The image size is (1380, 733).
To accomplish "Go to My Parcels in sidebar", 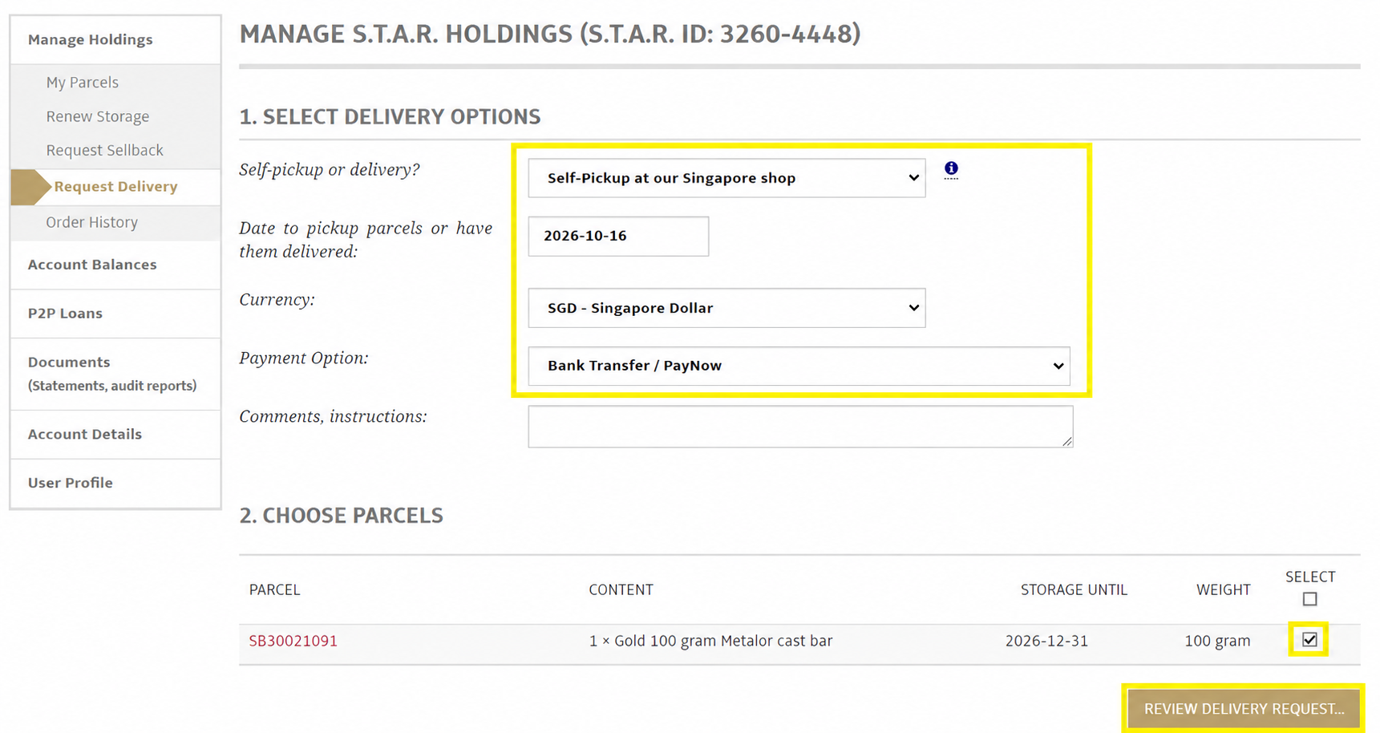I will 83,83.
